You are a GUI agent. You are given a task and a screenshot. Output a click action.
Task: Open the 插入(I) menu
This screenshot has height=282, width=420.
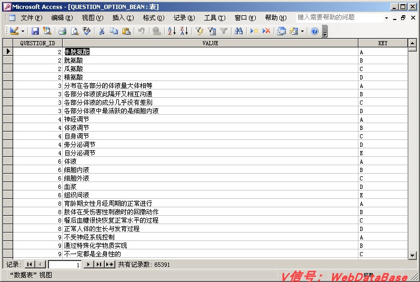(x=123, y=18)
